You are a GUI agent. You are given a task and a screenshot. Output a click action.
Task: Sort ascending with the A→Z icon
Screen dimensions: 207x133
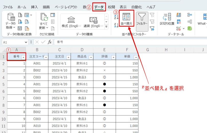pyautogui.click(x=116, y=17)
